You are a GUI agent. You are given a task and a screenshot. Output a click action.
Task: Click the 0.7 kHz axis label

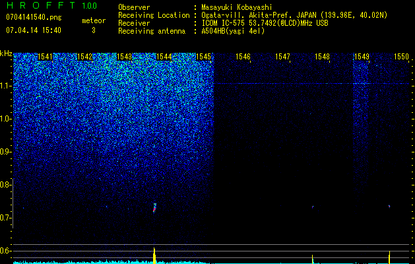pos(5,218)
